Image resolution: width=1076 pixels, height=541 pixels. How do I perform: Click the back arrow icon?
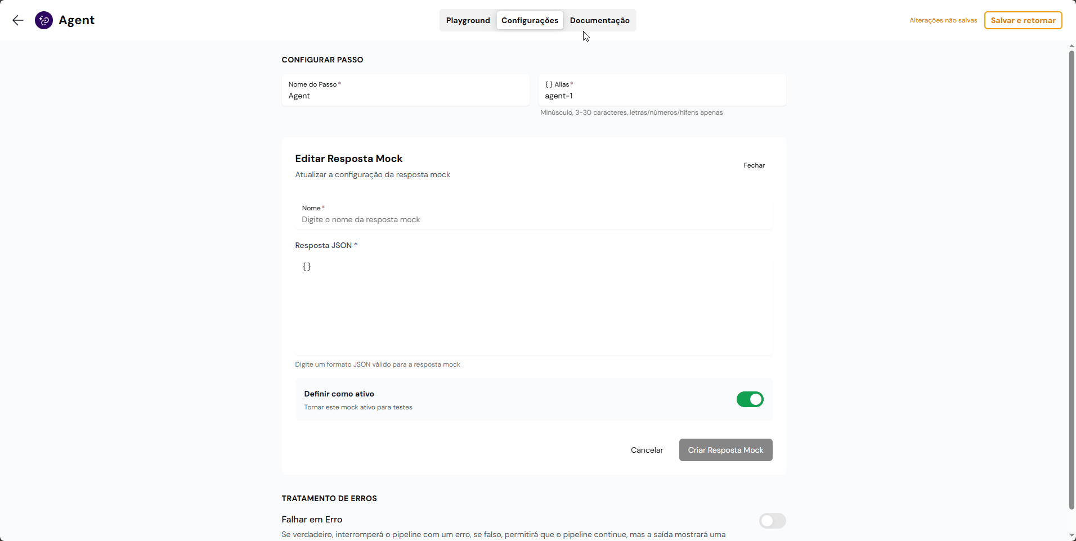click(18, 20)
